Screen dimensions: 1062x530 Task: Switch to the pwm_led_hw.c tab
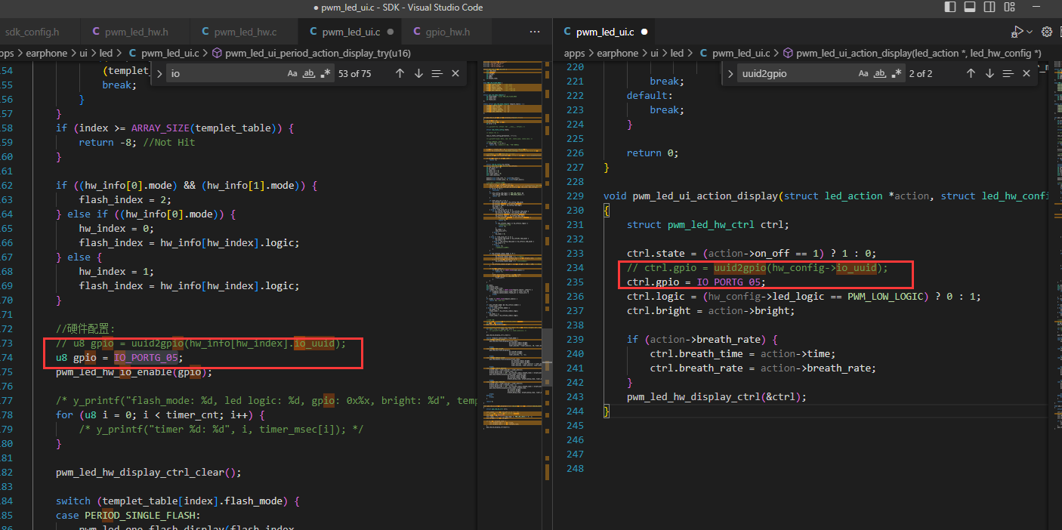[237, 32]
